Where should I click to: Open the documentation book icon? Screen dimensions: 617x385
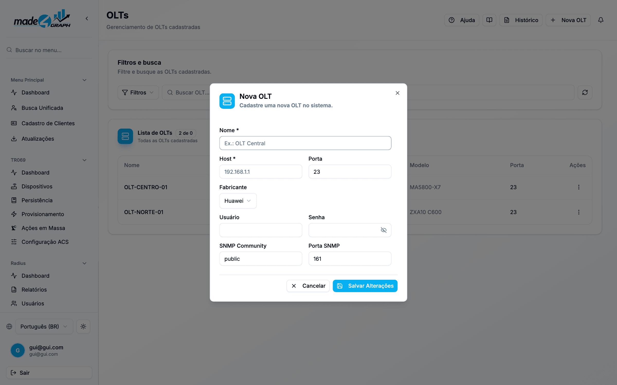(x=489, y=20)
